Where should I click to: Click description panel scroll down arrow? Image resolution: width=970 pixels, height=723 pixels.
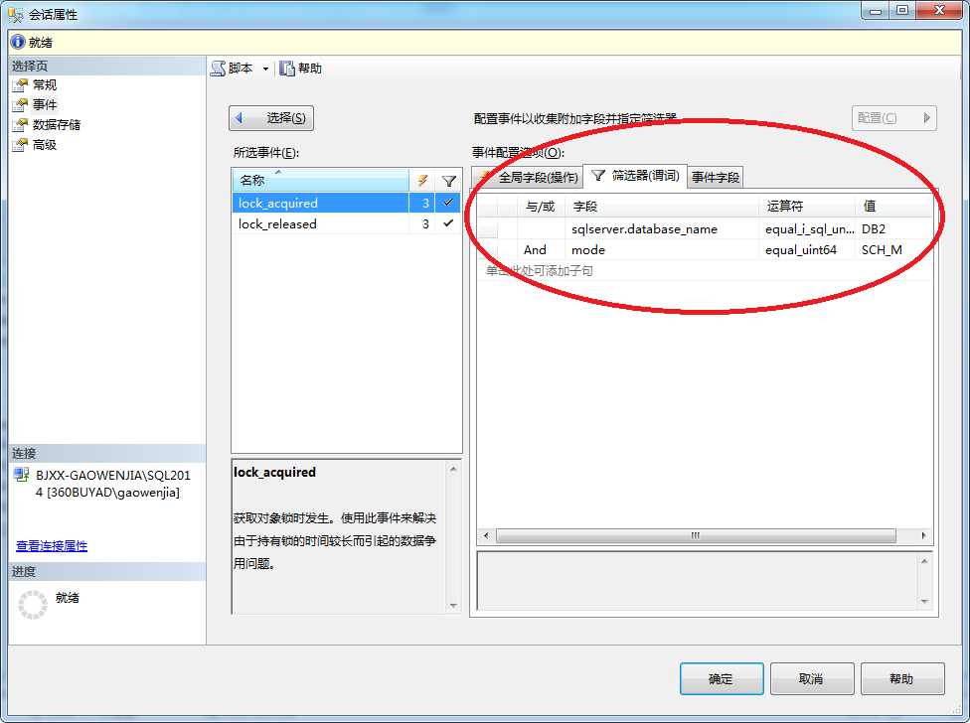453,605
